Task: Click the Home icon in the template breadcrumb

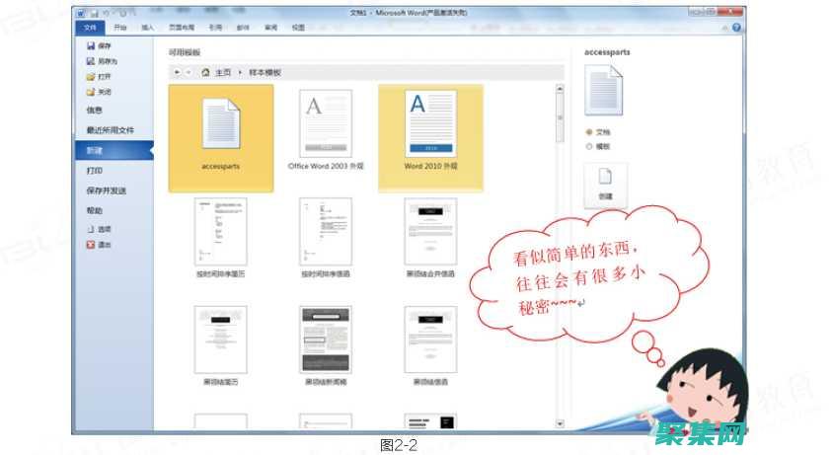Action: click(x=205, y=72)
